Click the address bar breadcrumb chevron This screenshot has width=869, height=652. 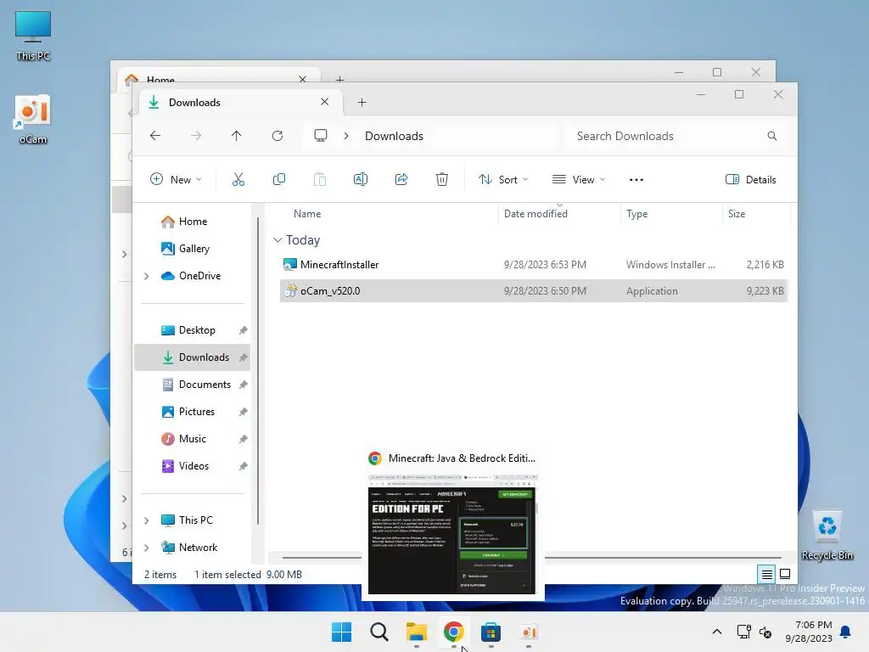pos(346,136)
